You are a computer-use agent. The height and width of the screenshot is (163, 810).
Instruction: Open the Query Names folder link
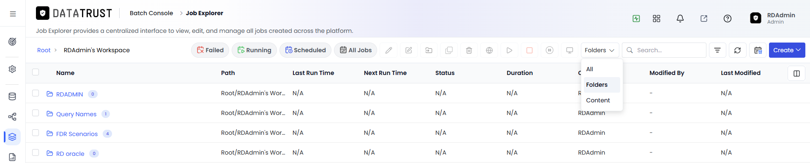[76, 114]
